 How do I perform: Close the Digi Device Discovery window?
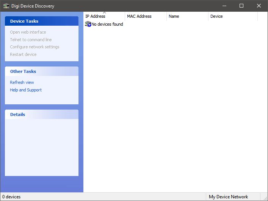click(x=259, y=6)
